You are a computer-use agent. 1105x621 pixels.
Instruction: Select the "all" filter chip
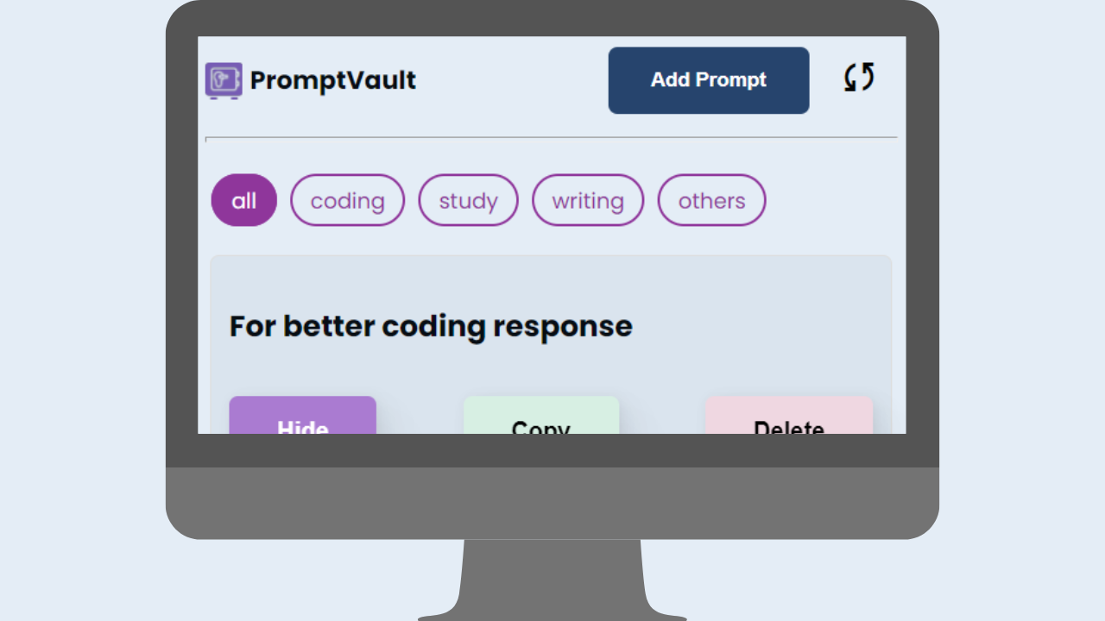tap(244, 200)
